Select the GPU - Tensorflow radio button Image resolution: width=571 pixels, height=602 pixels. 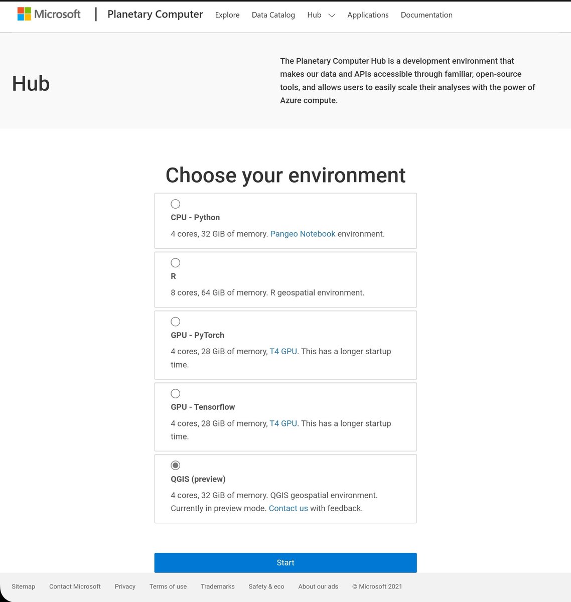coord(175,393)
